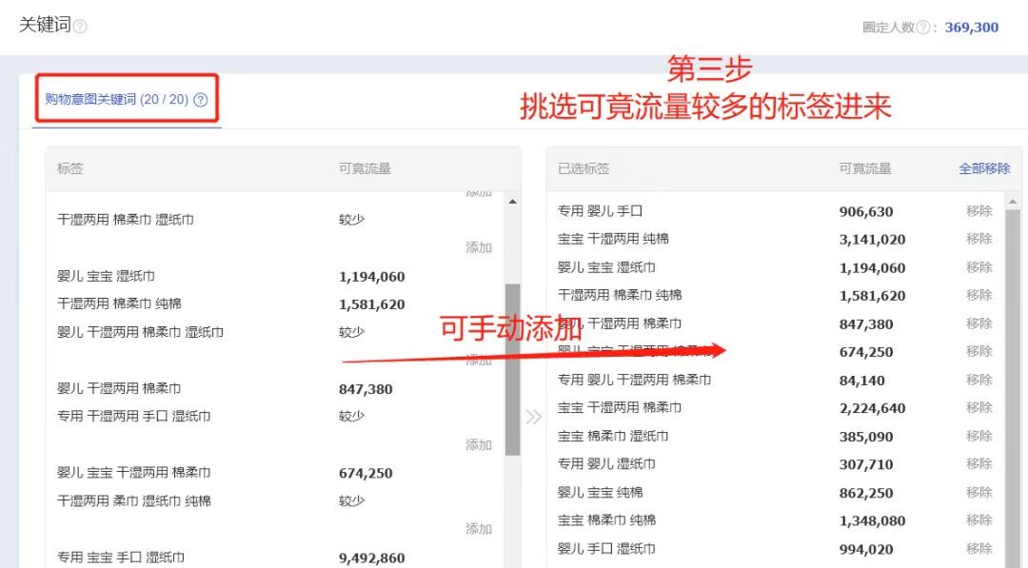The image size is (1028, 568).
Task: Remove the 宝宝 棉柔巾 湿纸巾 tag
Action: [979, 436]
